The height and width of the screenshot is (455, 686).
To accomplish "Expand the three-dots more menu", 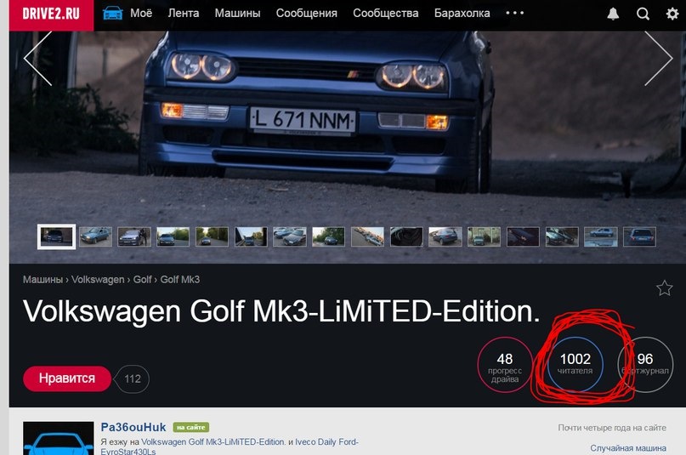I will [515, 13].
